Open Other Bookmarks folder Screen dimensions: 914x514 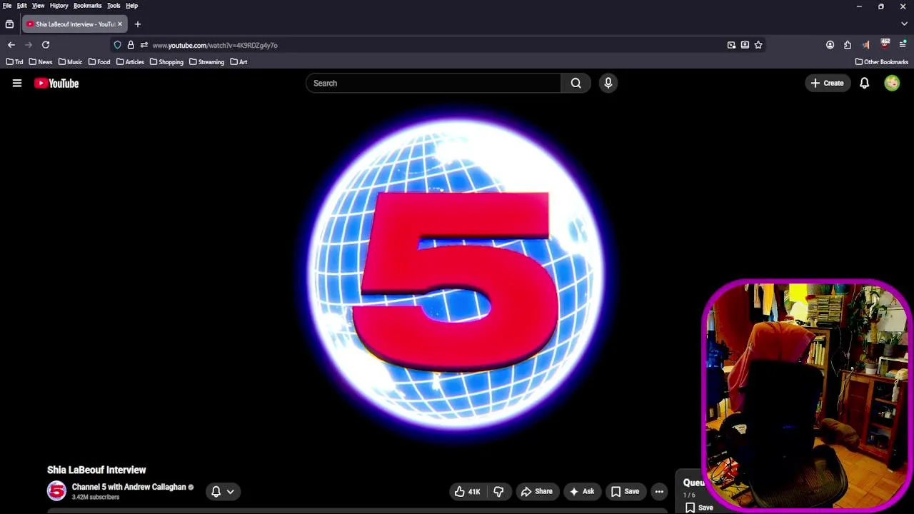tap(882, 62)
